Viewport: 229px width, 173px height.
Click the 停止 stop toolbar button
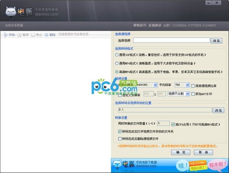[37, 35]
